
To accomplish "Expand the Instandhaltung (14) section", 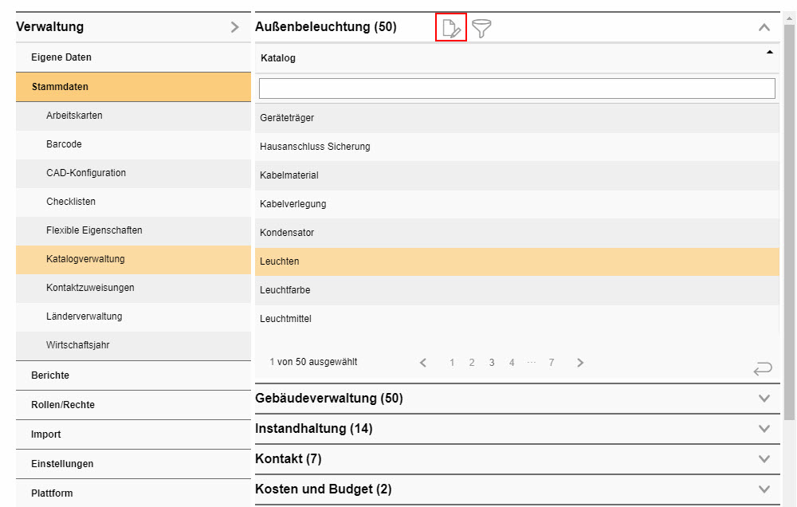I will [764, 428].
